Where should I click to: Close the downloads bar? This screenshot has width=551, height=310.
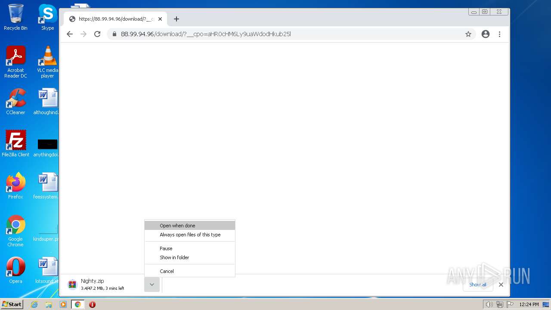pyautogui.click(x=501, y=285)
